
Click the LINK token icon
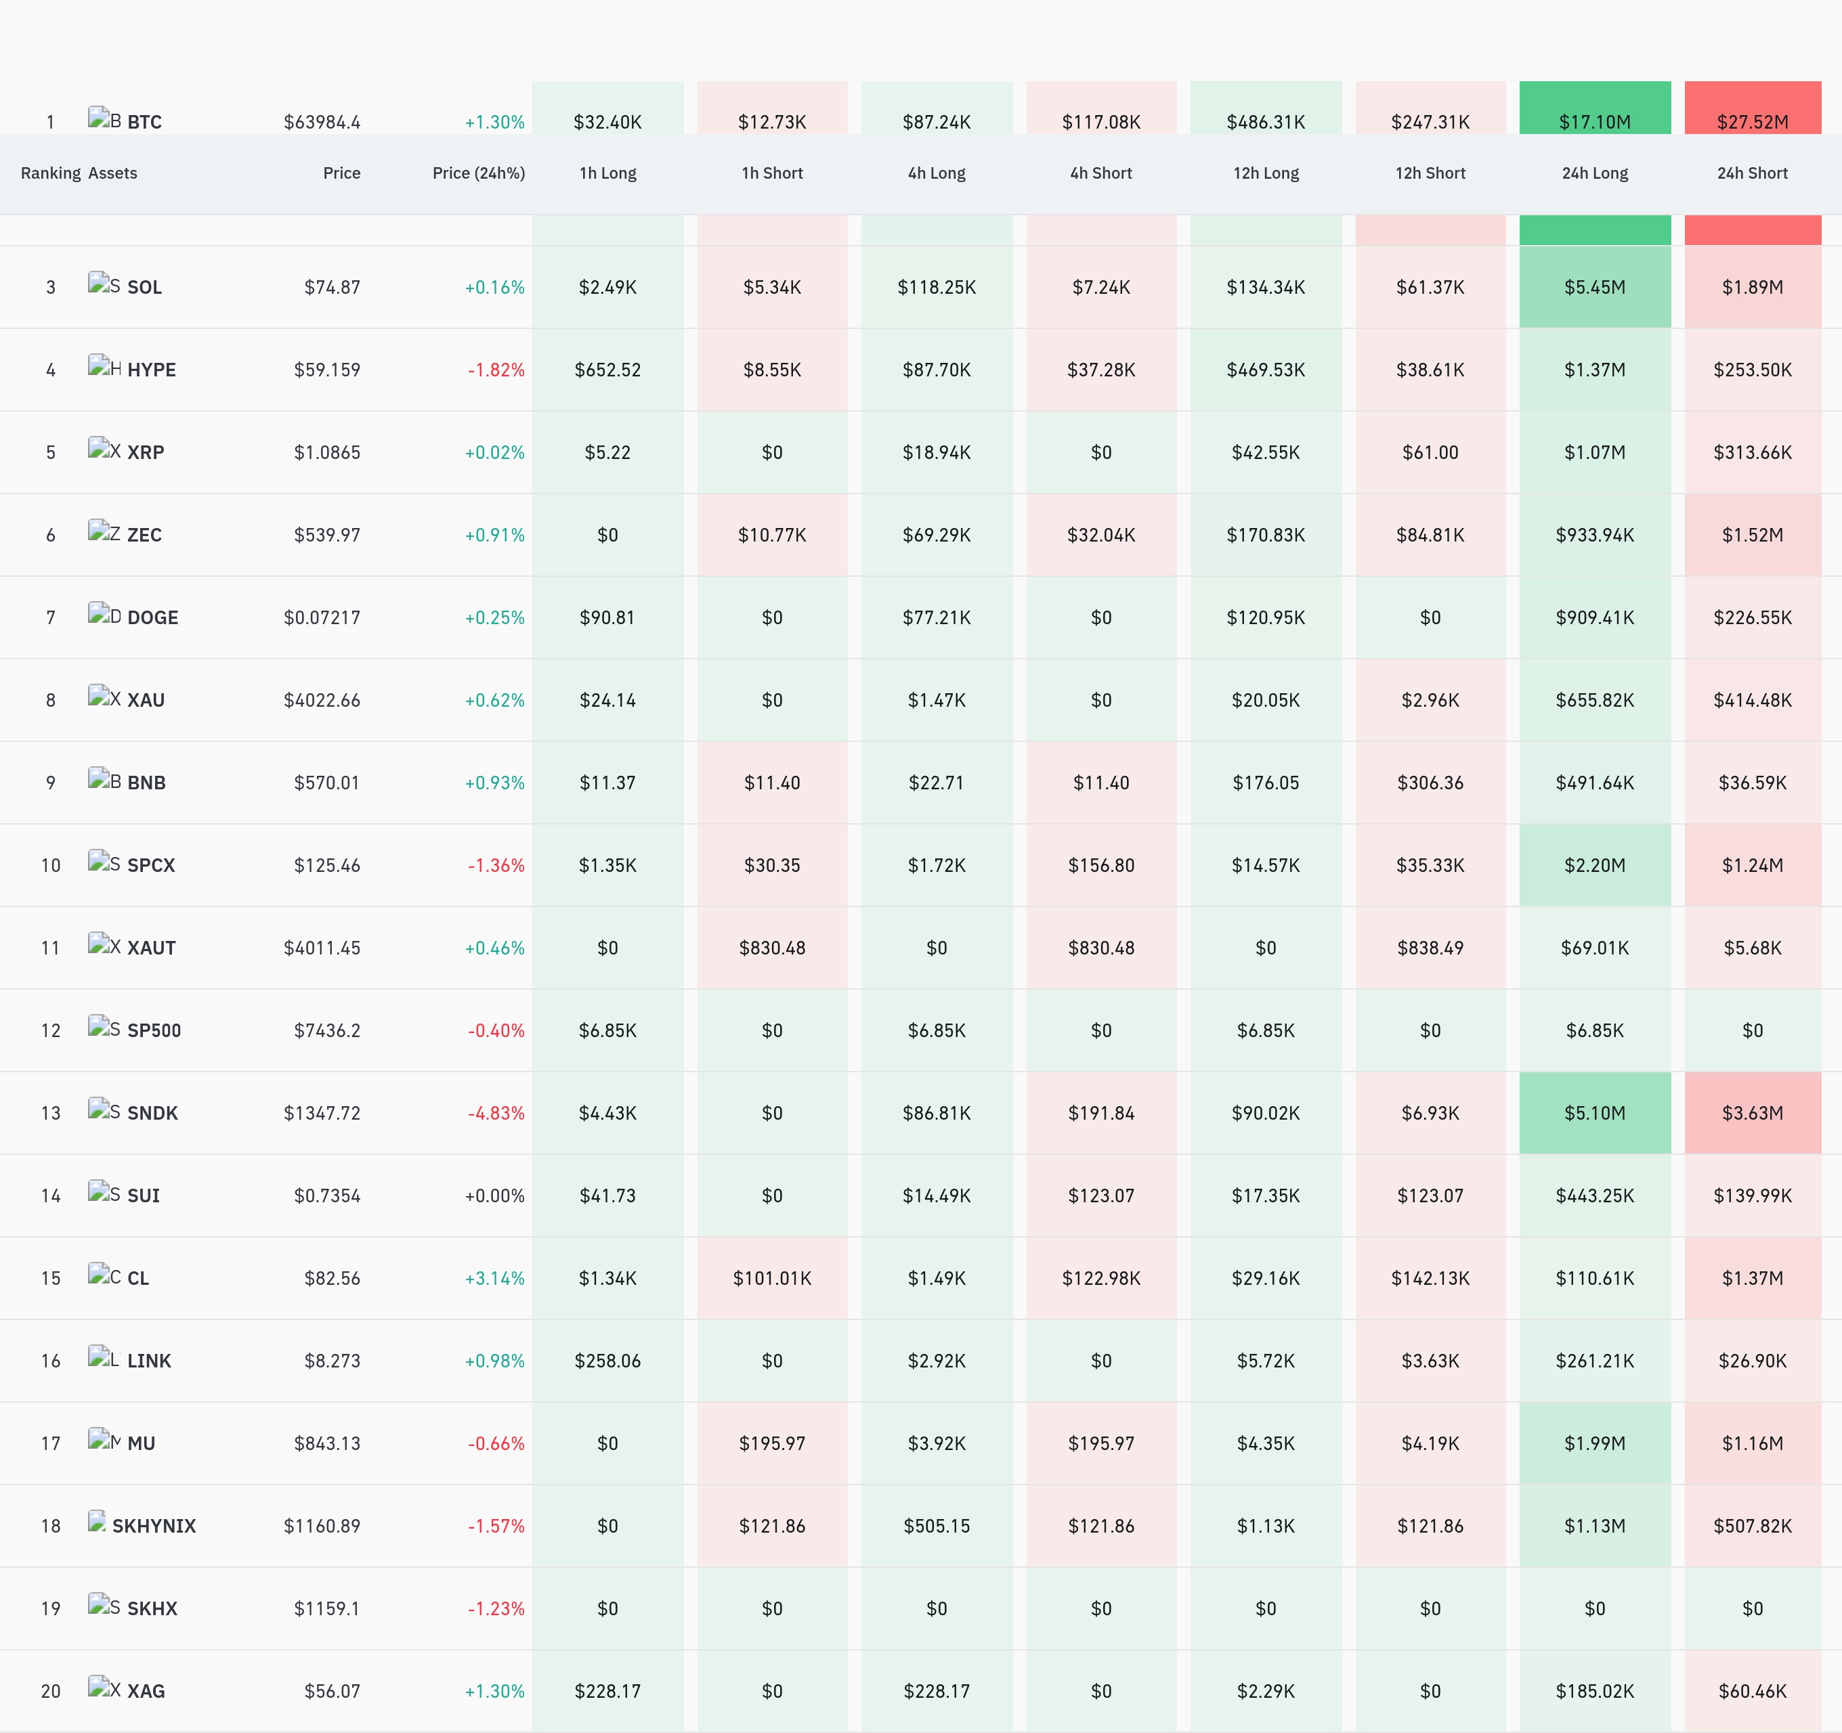tap(104, 1357)
